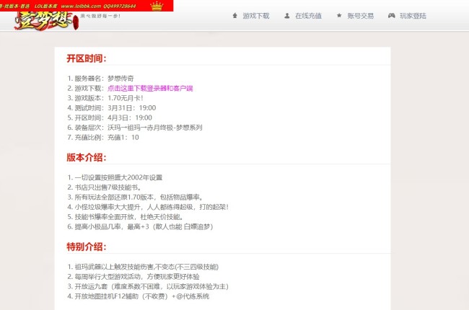
Task: Click the 每周举行大型游戏活动 line
Action: pos(133,277)
